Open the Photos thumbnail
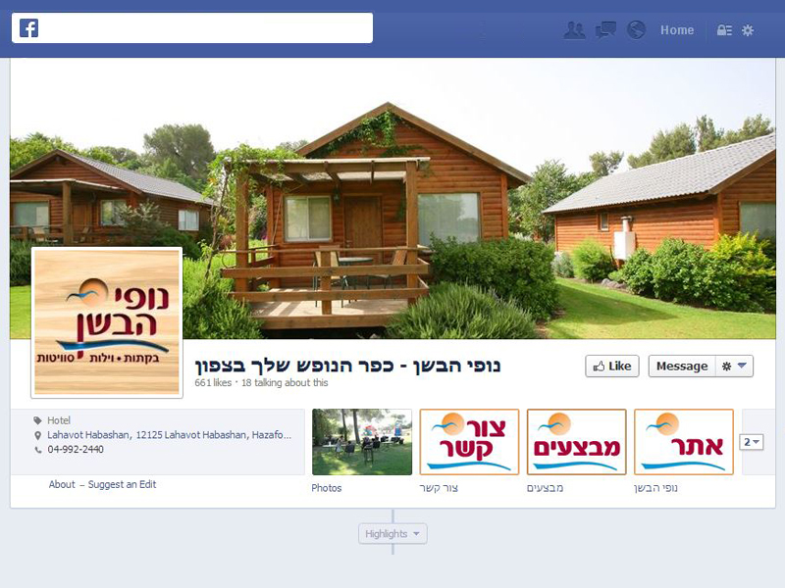The height and width of the screenshot is (588, 785). [362, 442]
